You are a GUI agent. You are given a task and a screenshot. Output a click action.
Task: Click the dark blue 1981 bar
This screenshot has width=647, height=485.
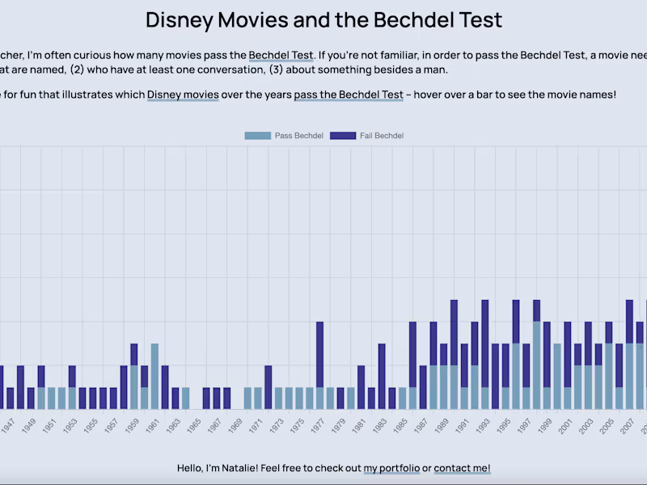[x=362, y=386]
